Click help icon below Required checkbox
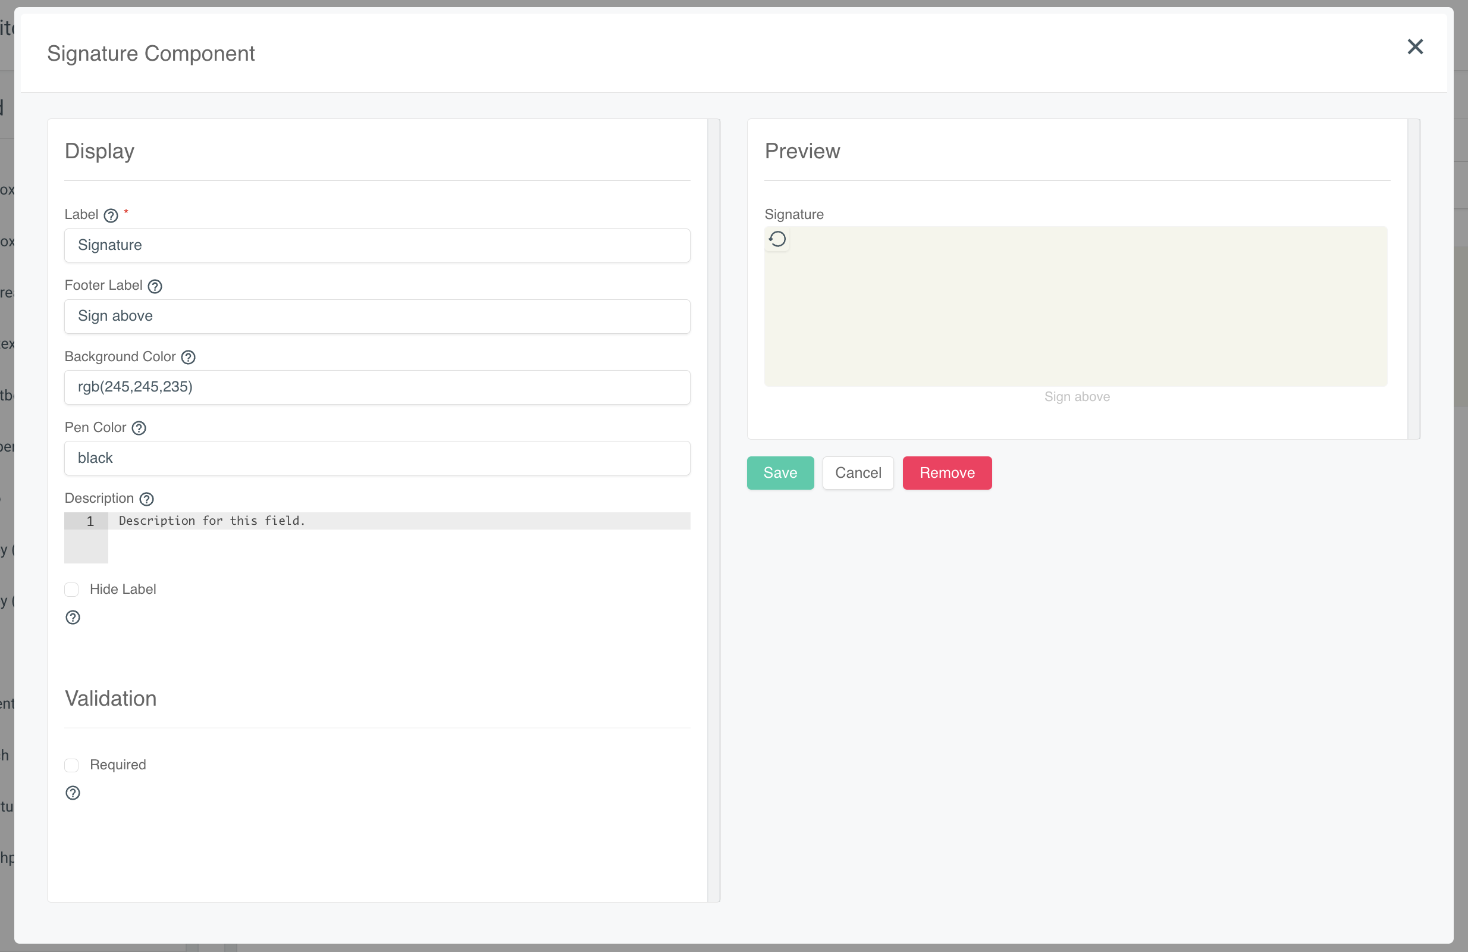Viewport: 1468px width, 952px height. click(73, 793)
